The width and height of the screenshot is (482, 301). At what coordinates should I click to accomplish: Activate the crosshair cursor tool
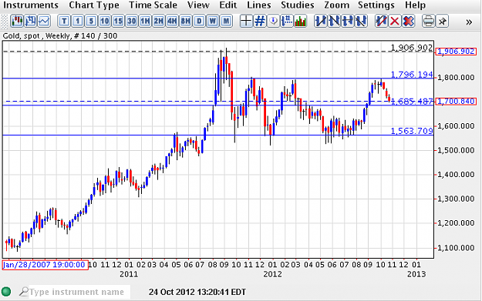click(246, 22)
